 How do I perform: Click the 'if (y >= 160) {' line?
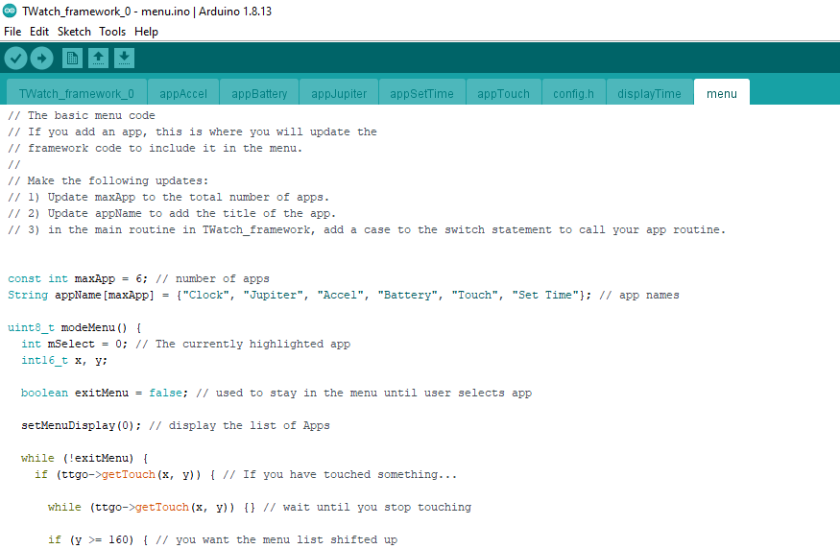pos(223,540)
